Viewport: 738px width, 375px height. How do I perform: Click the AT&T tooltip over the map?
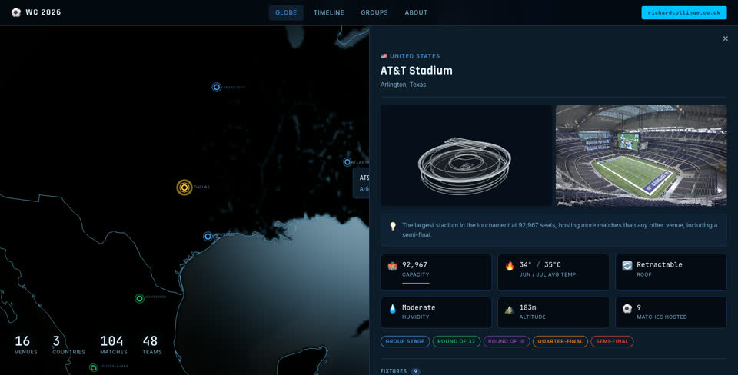361,183
